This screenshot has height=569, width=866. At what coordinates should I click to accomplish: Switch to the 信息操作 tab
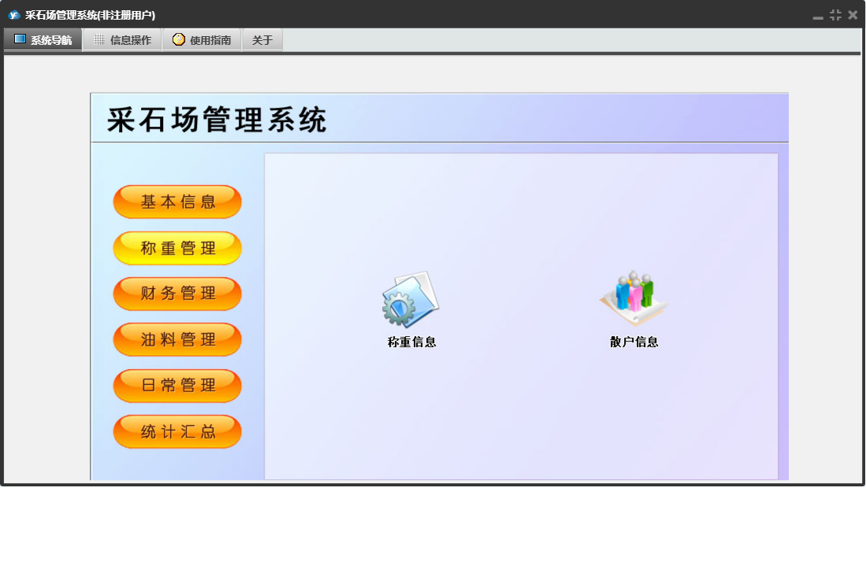click(x=122, y=39)
